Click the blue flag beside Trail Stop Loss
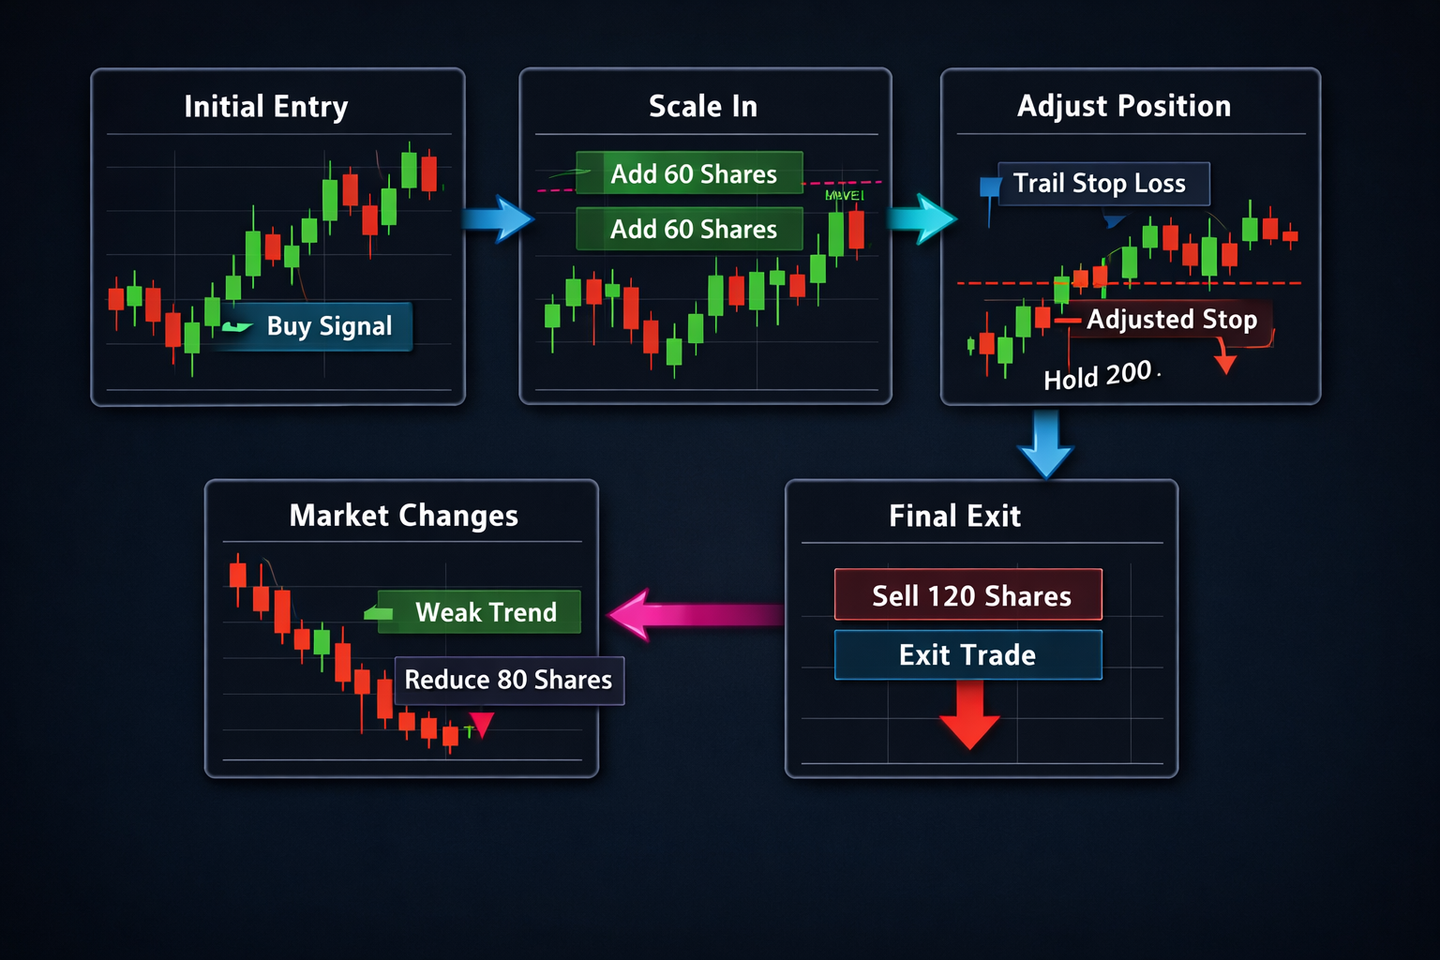1440x960 pixels. point(990,187)
